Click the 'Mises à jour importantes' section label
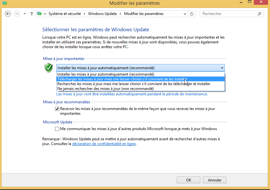 click(64, 59)
